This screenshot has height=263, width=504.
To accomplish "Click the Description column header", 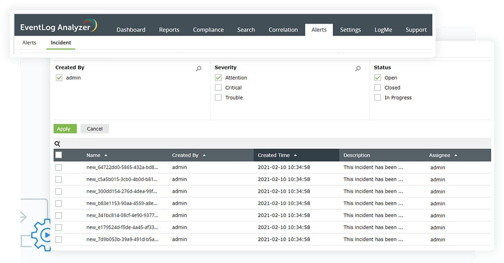I will (x=356, y=155).
